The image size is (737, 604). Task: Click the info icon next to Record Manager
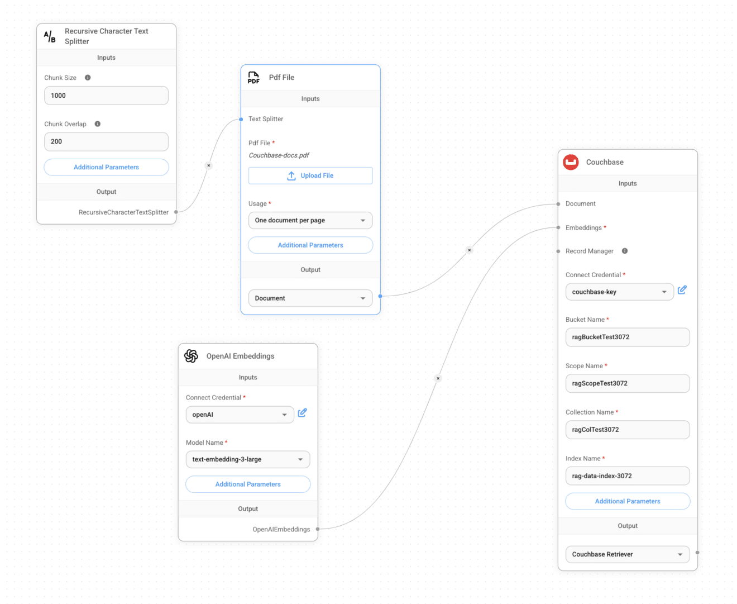[x=625, y=251]
